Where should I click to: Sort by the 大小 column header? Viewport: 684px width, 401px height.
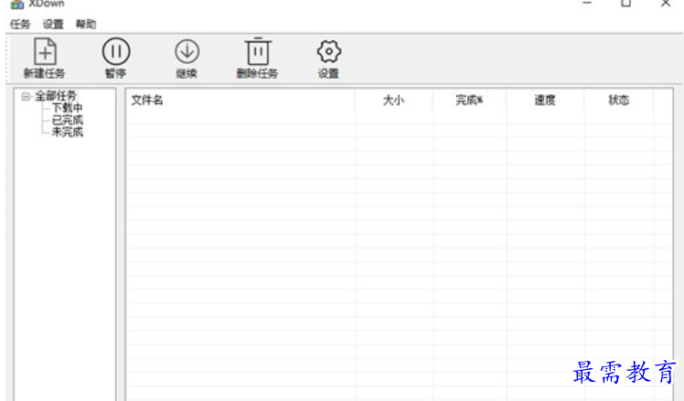(393, 100)
